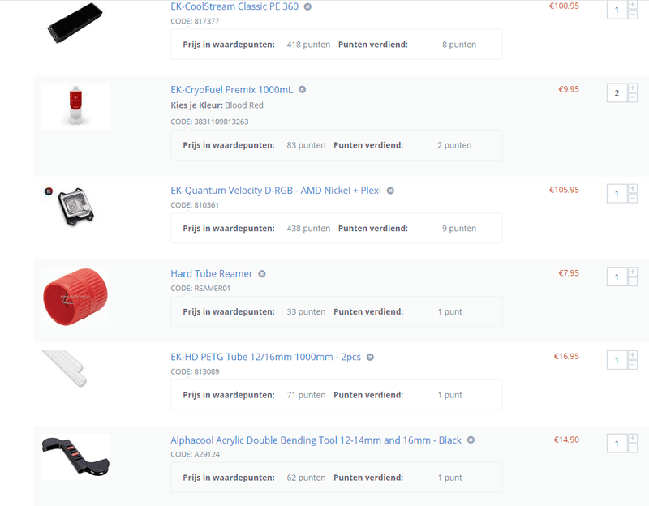Delete EK-Quantum Velocity D-RGB item with x icon
The width and height of the screenshot is (649, 506).
pyautogui.click(x=390, y=191)
